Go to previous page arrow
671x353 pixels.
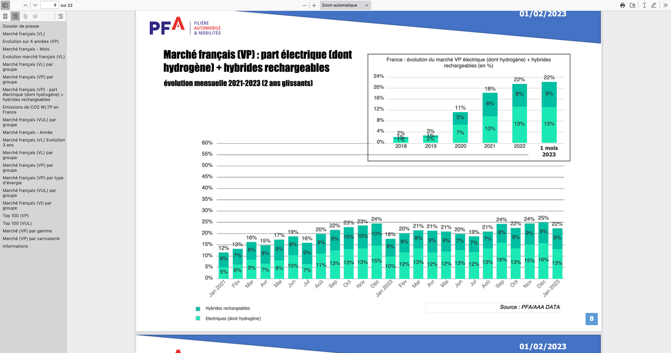pos(26,5)
